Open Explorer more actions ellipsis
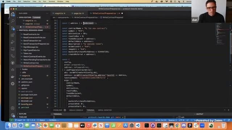The image size is (232, 130). click(47, 13)
